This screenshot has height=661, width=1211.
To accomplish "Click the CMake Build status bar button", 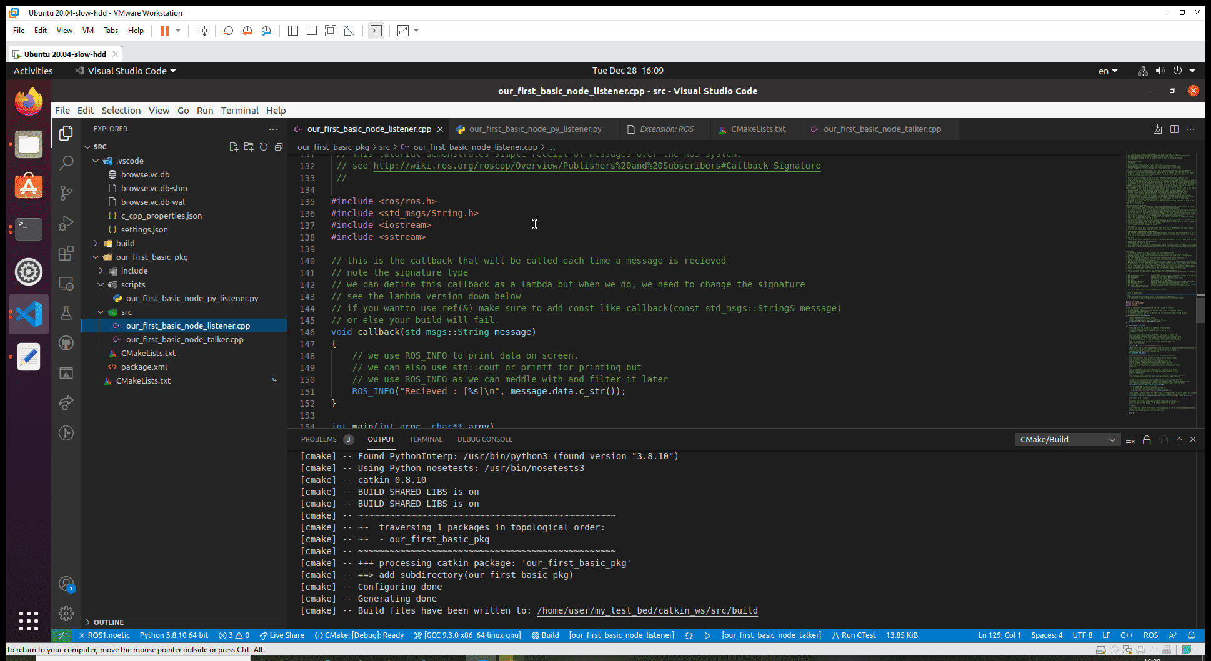I will (546, 635).
